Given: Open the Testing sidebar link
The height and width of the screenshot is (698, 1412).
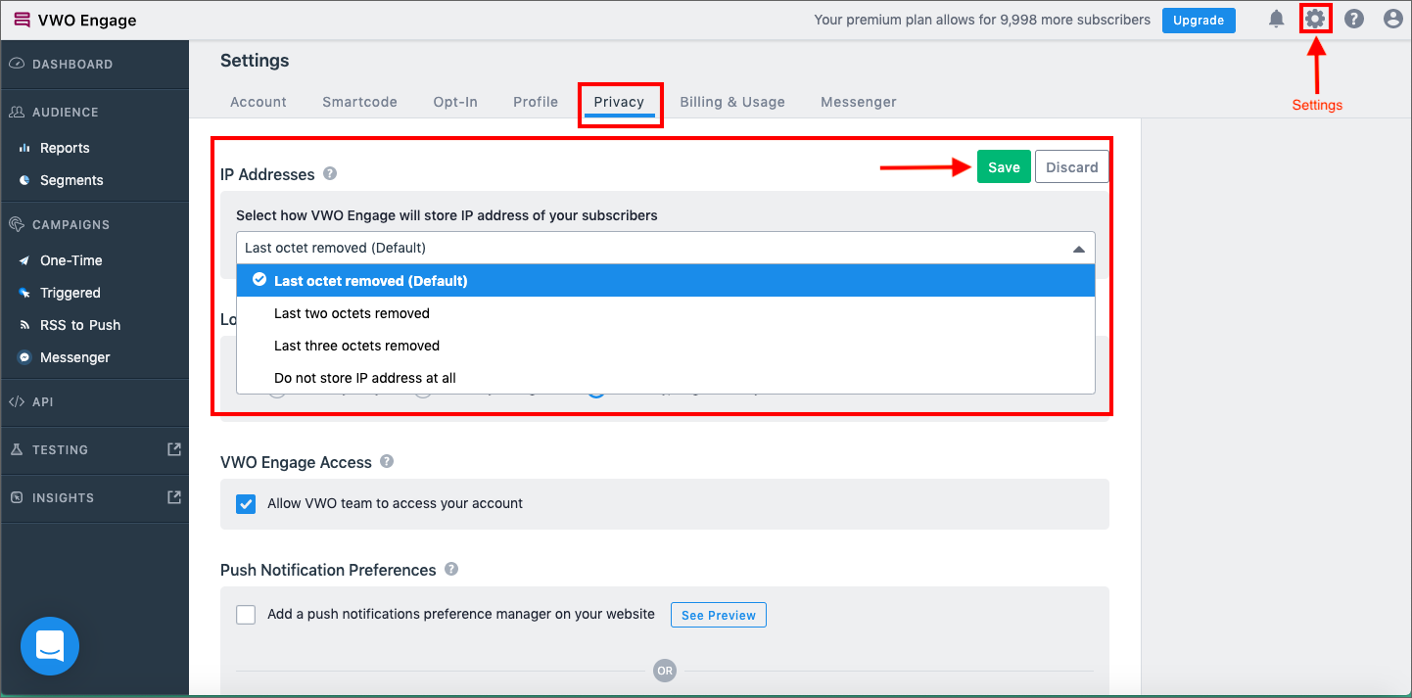Looking at the screenshot, I should [60, 449].
